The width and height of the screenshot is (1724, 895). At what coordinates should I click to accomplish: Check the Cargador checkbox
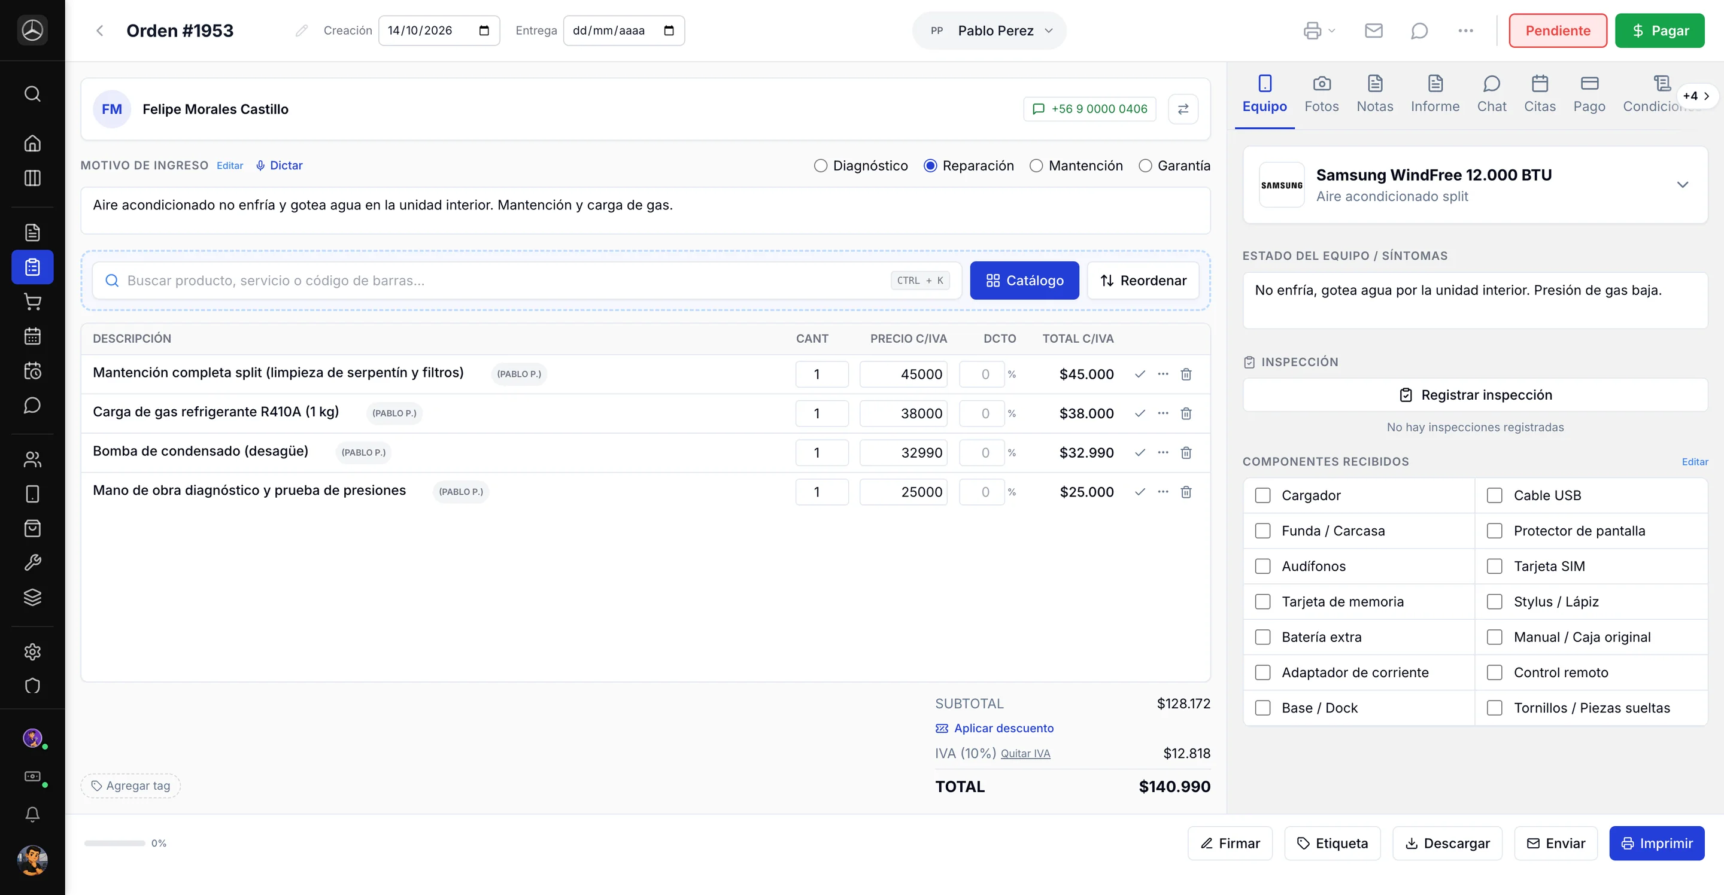tap(1262, 495)
